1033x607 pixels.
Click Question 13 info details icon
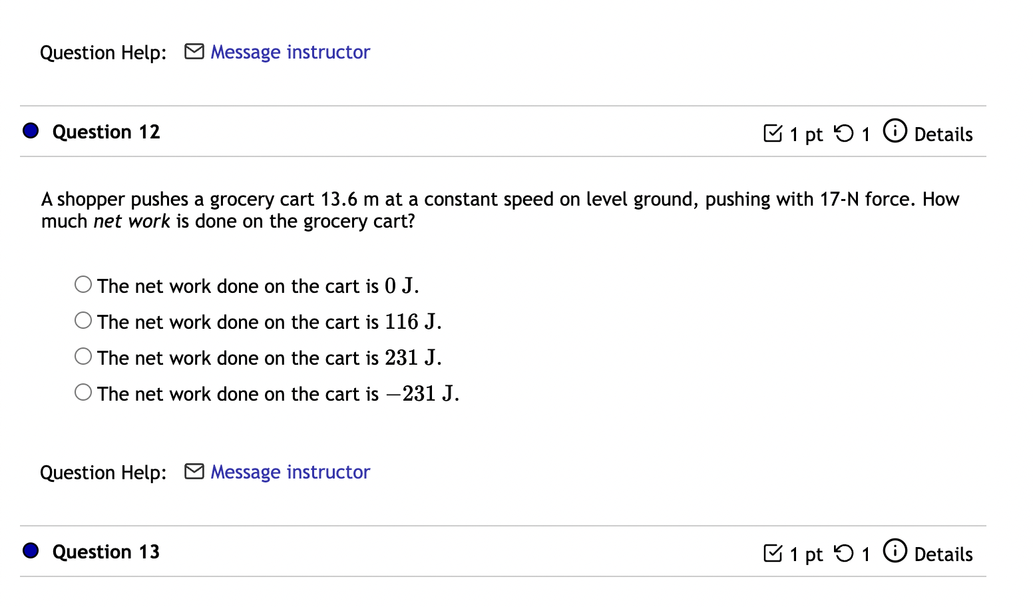point(895,550)
